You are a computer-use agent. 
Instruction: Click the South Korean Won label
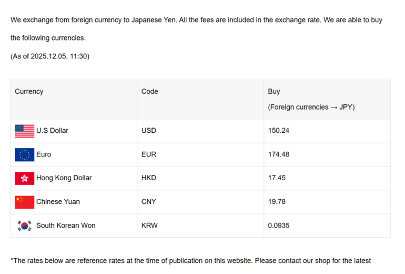(66, 226)
